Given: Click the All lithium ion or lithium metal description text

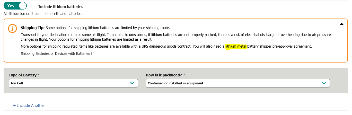Looking at the screenshot, I should pos(43,14).
